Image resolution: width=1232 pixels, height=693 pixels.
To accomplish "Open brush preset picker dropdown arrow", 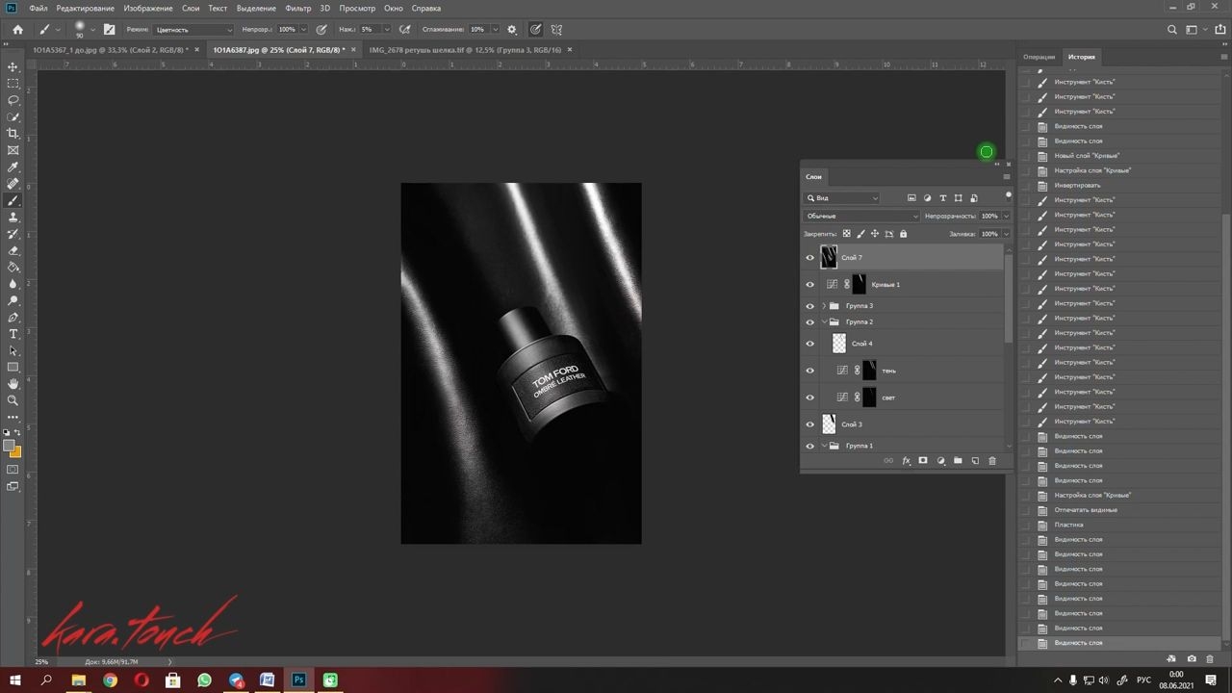I will pyautogui.click(x=92, y=30).
